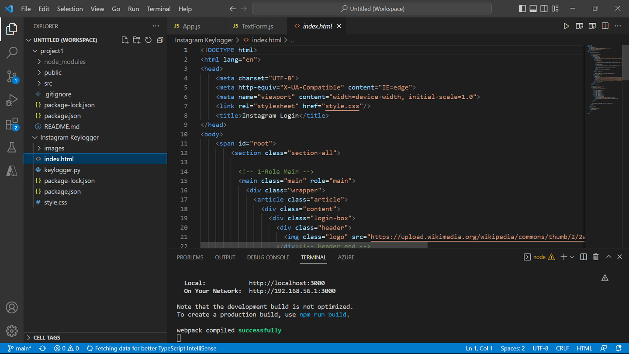Click the title bar search box
Screen dimensions: 629x354
(372, 9)
